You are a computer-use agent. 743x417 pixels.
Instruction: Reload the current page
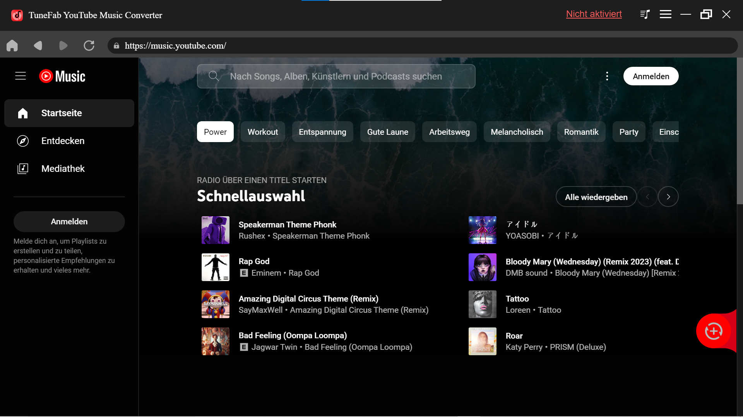[89, 46]
